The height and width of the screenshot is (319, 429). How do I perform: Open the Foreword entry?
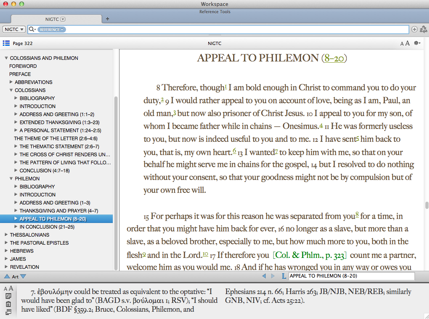coord(23,66)
